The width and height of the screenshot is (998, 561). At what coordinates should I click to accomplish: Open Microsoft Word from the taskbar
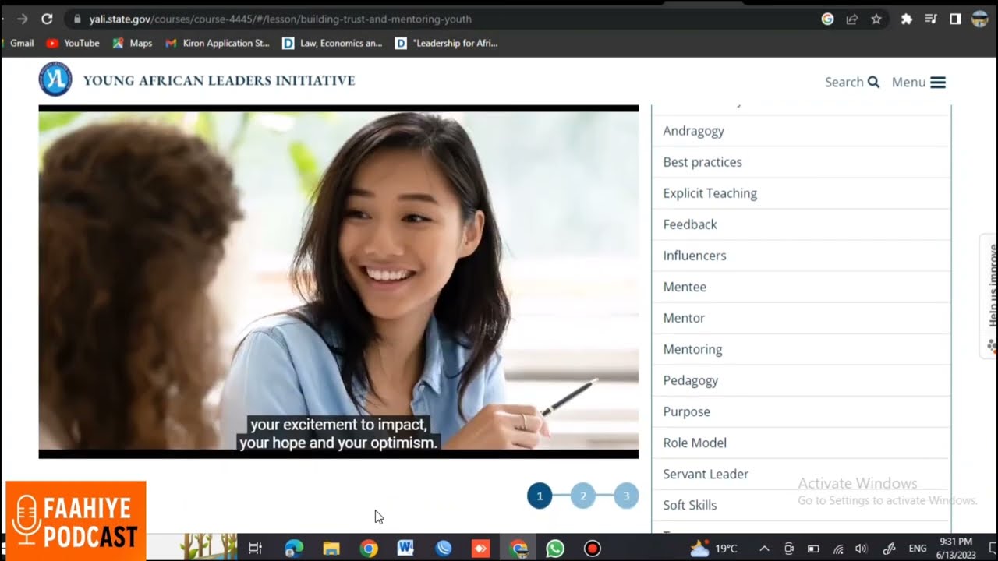coord(405,549)
